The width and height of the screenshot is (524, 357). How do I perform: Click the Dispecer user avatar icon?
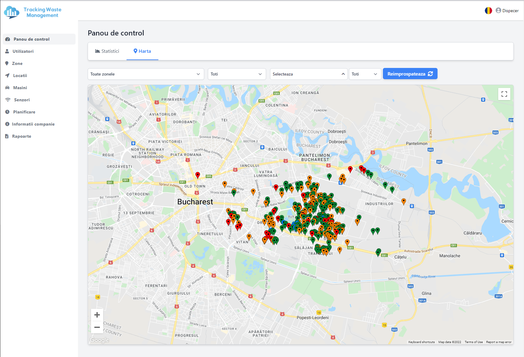(498, 10)
